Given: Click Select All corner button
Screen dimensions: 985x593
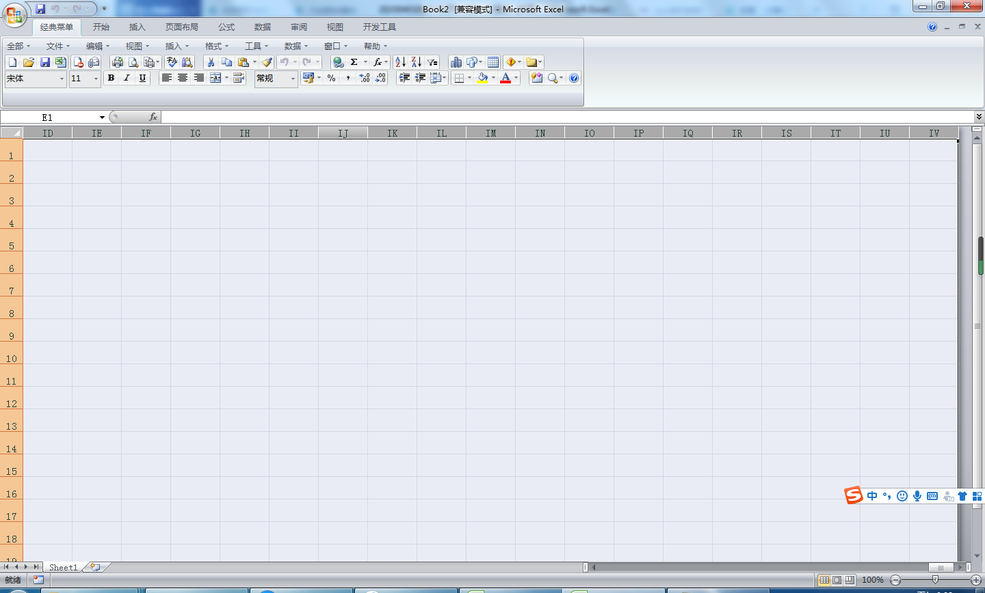Looking at the screenshot, I should pyautogui.click(x=12, y=133).
